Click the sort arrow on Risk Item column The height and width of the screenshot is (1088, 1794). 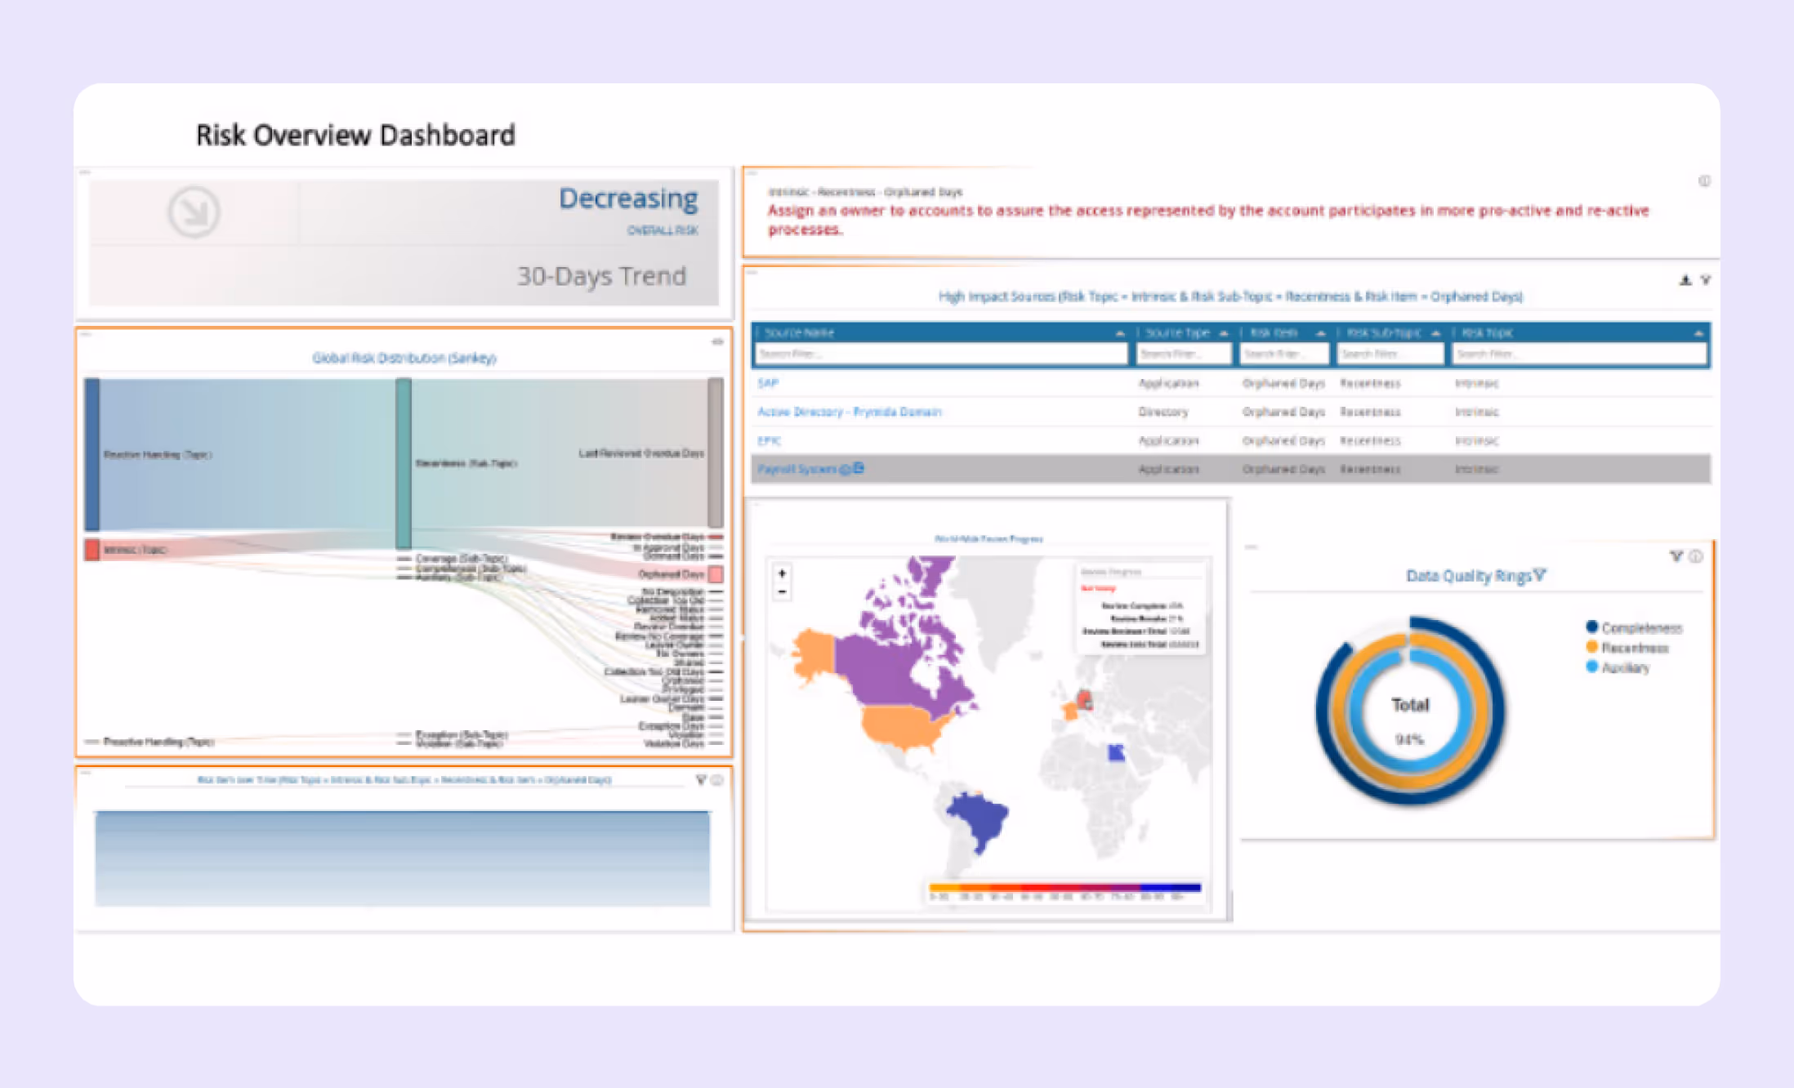pyautogui.click(x=1323, y=332)
